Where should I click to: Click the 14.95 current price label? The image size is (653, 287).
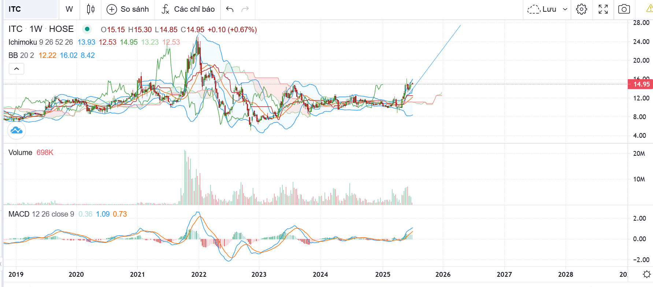click(x=640, y=84)
